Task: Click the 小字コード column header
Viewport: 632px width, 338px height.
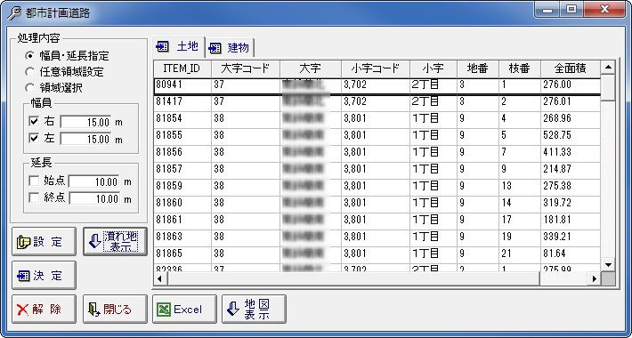Action: pyautogui.click(x=376, y=68)
